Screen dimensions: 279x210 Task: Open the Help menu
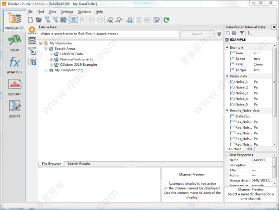click(x=99, y=12)
